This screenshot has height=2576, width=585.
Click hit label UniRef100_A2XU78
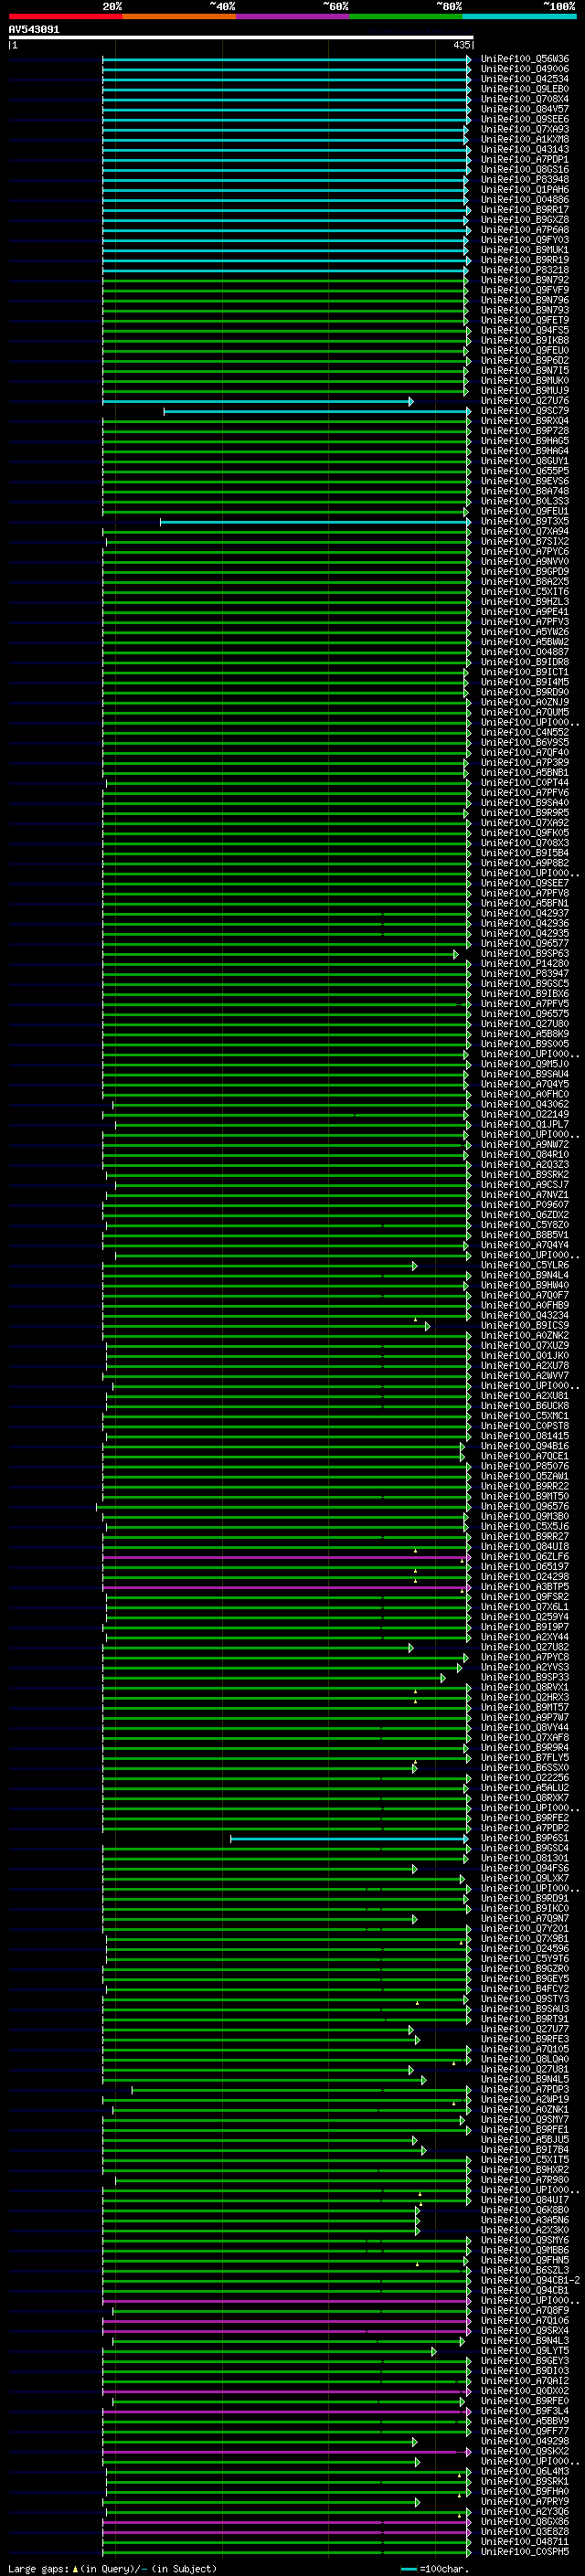click(525, 1365)
